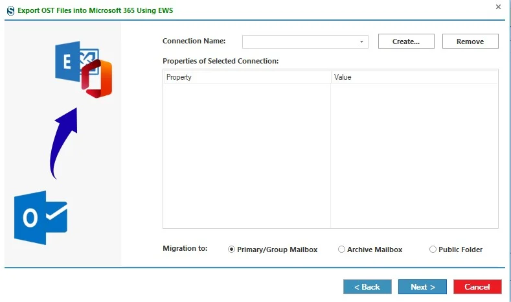Cancel the export wizard
Viewport: 511px width, 302px height.
(477, 287)
